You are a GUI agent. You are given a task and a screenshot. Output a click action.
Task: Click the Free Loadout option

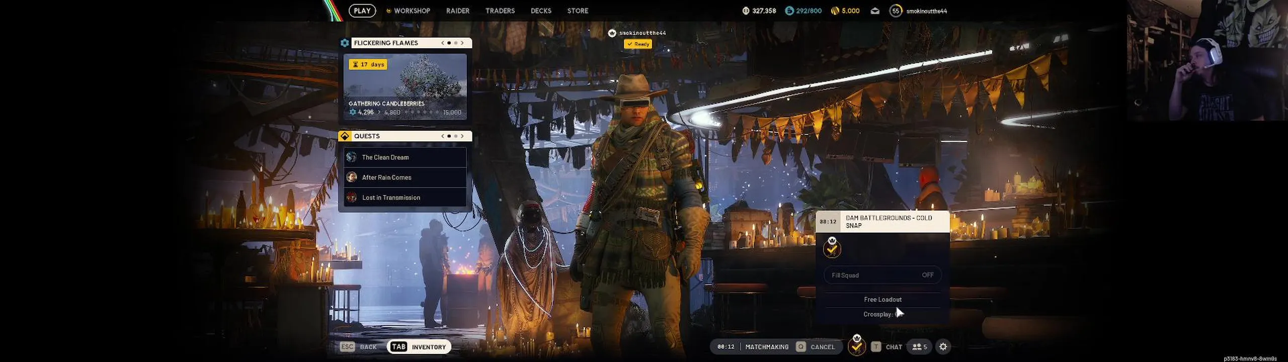(x=882, y=299)
